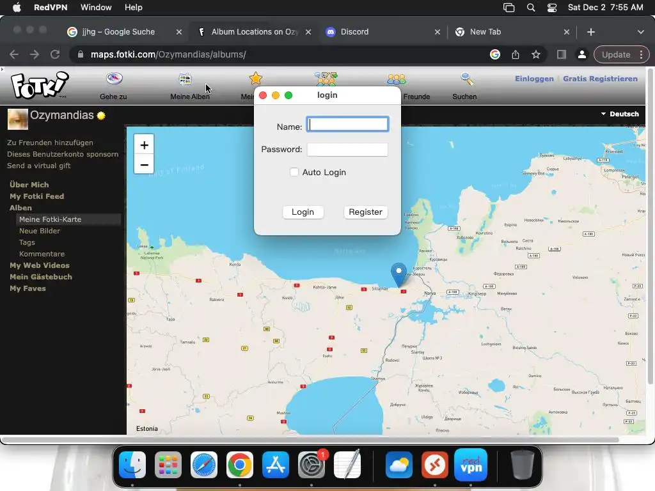
Task: Open Chrome's three-dot menu
Action: 641,54
